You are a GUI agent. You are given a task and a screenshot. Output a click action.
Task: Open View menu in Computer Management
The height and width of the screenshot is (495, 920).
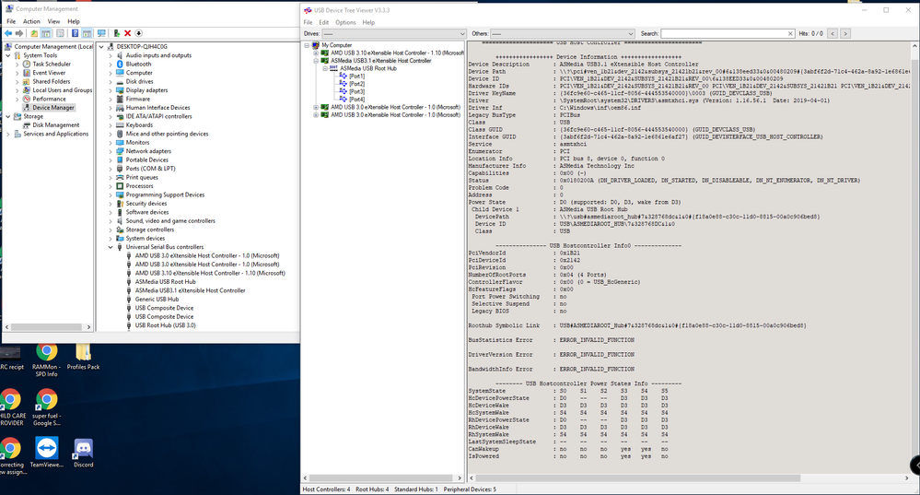pyautogui.click(x=53, y=21)
